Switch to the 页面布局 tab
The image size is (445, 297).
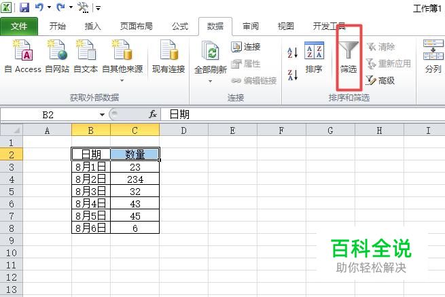click(x=137, y=27)
